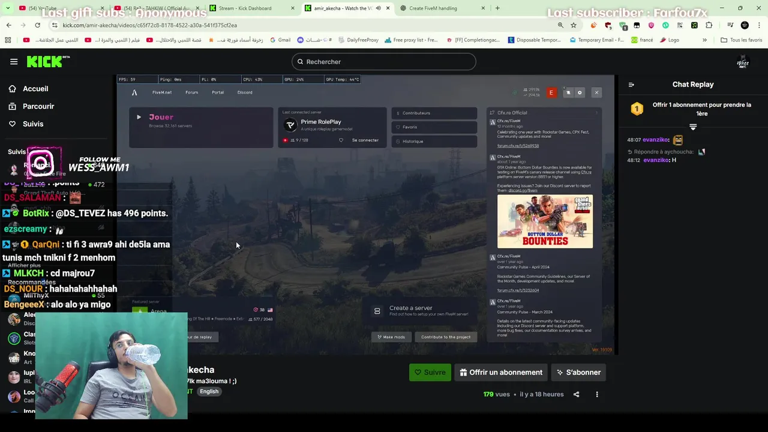Viewport: 768px width, 432px height.
Task: Open Chrome profile avatar
Action: coord(745,25)
